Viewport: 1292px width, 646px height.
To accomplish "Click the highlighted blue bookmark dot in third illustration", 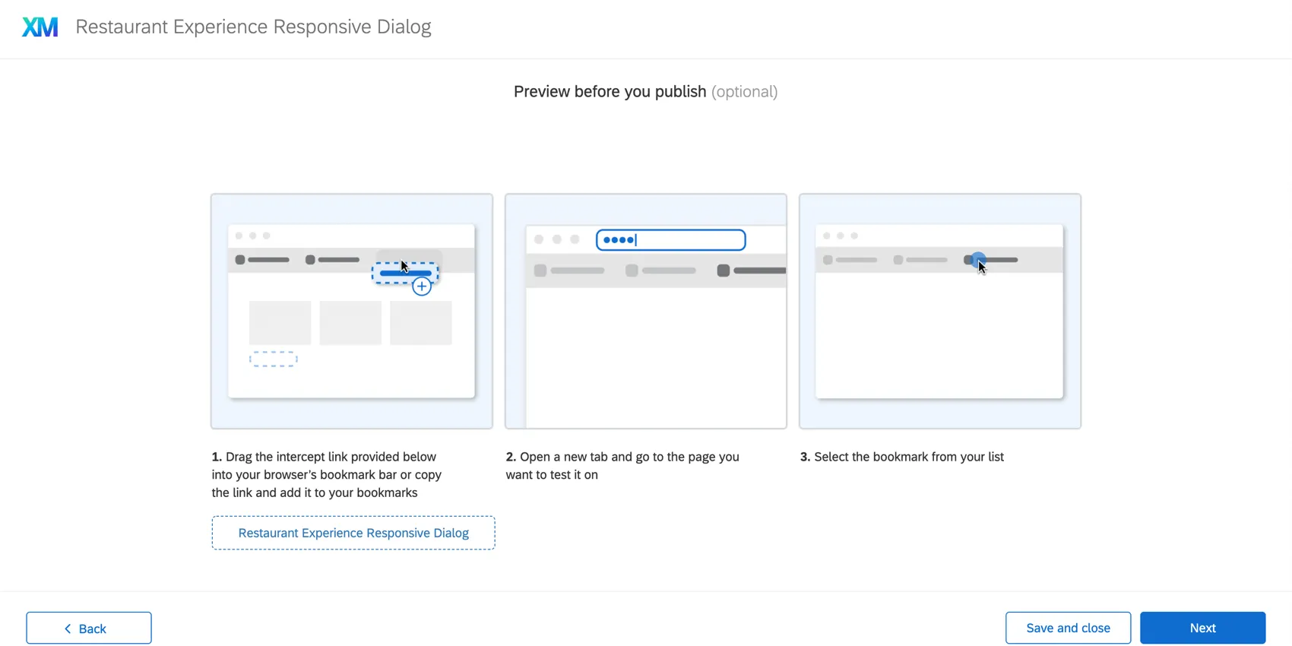I will 977,259.
